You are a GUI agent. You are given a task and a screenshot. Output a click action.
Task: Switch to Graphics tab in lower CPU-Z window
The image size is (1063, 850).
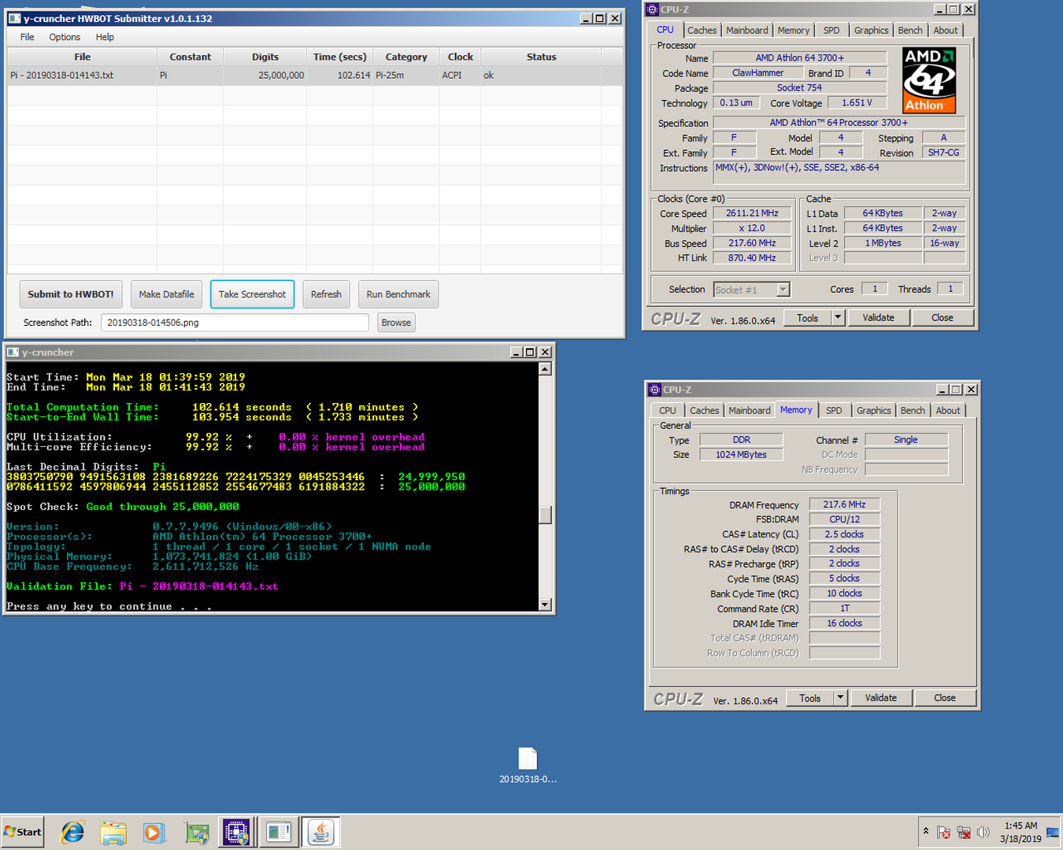pos(874,411)
